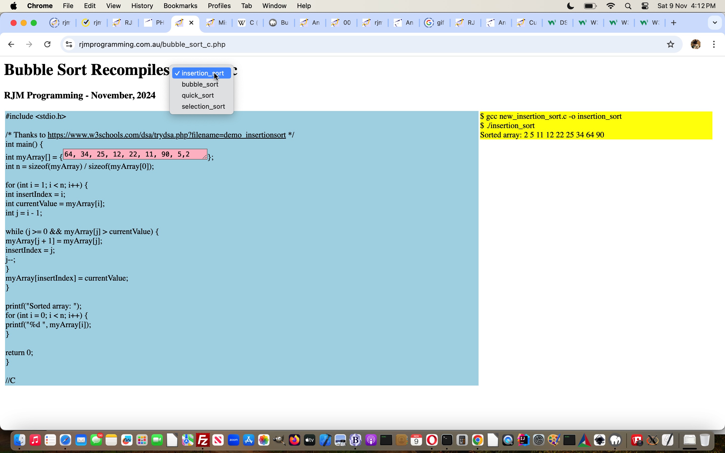725x453 pixels.
Task: Go back to the previous page
Action: coord(11,44)
